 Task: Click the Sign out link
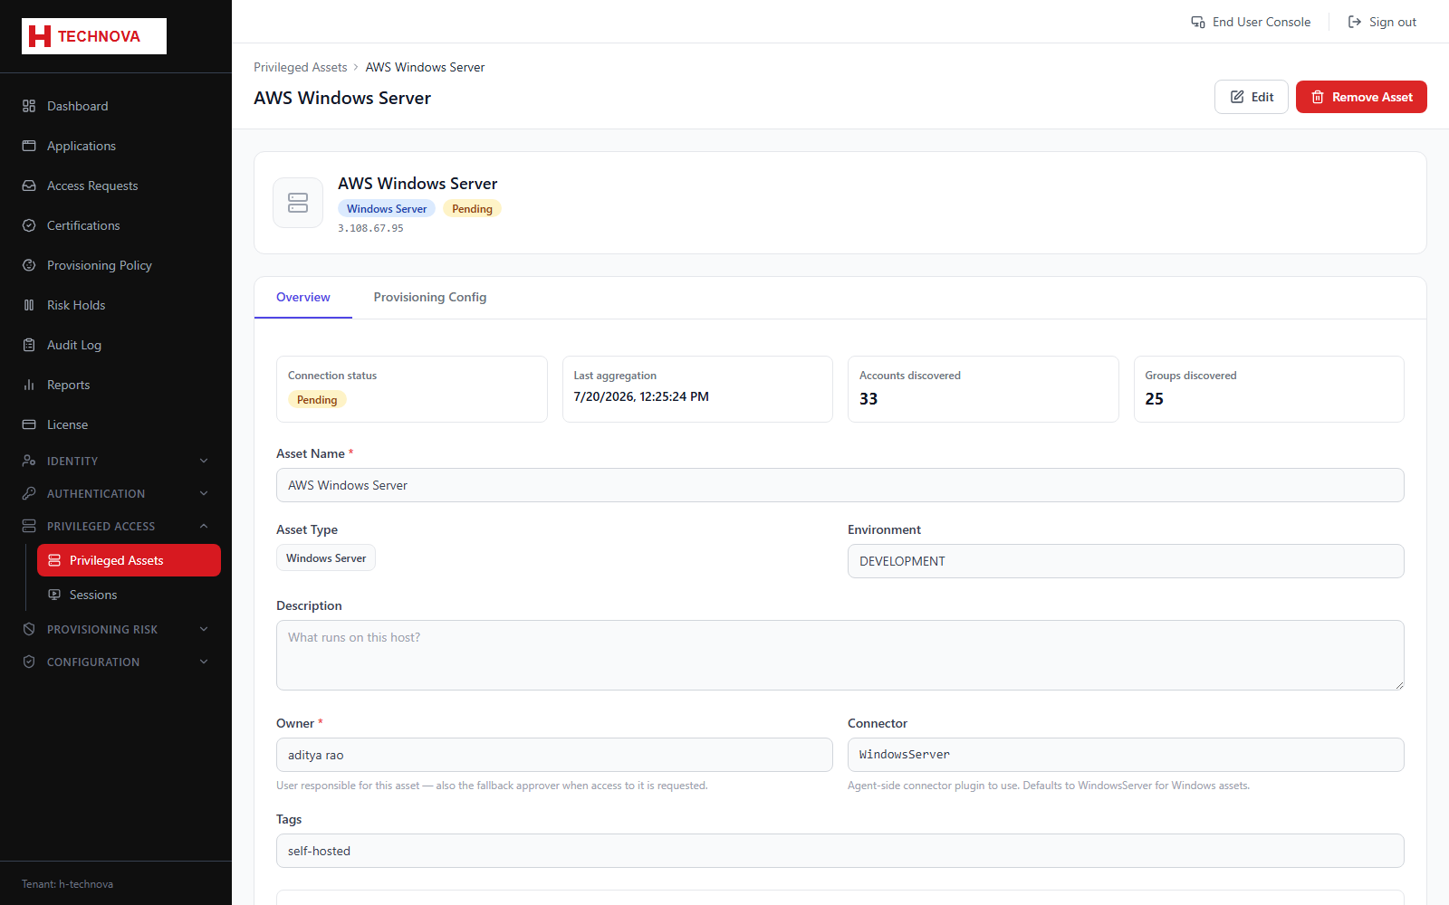coord(1382,22)
